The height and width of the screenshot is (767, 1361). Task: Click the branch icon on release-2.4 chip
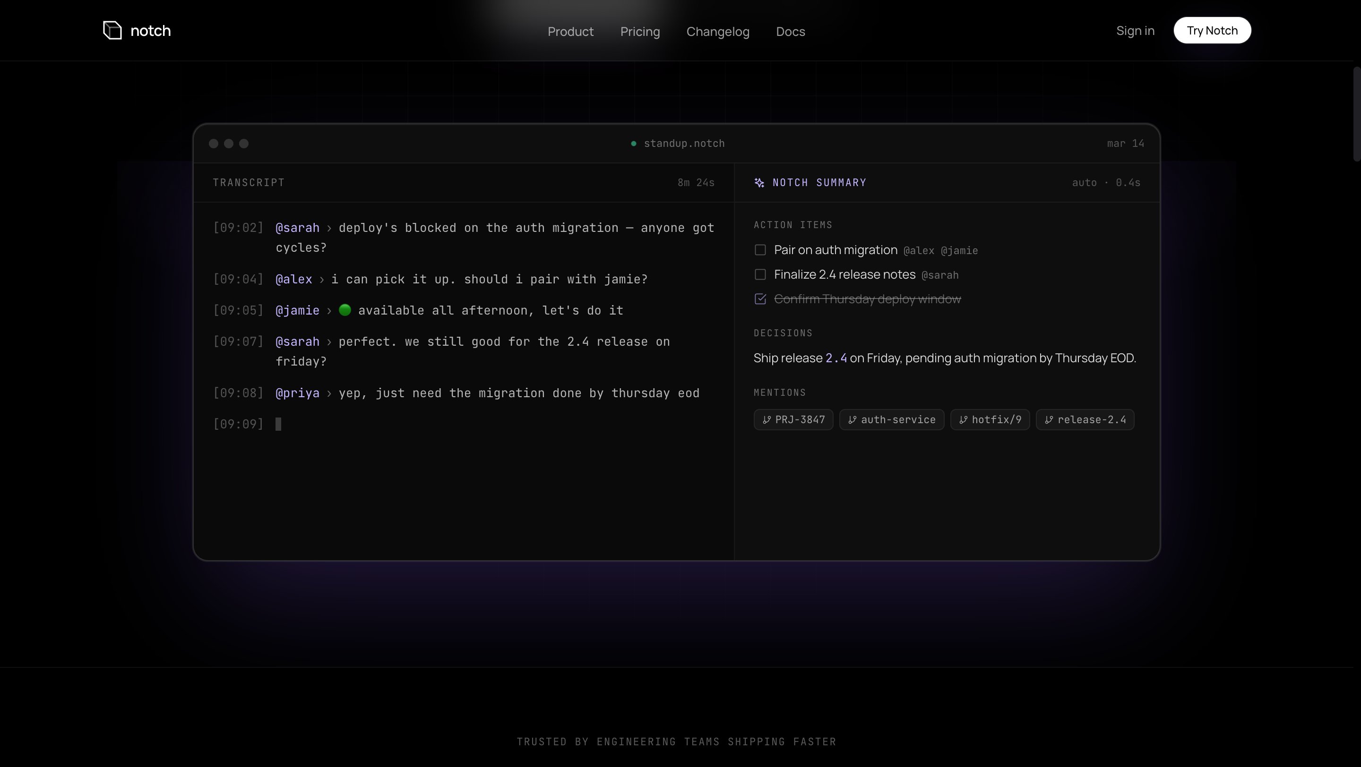point(1049,420)
